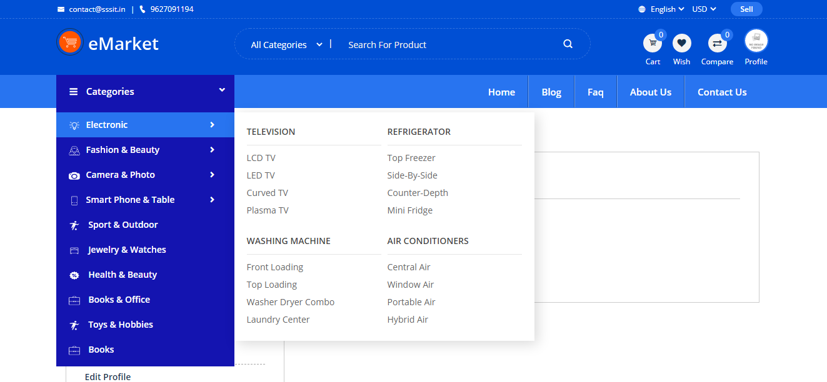
Task: Click the Toys & Hobbies category icon
Action: coord(74,325)
